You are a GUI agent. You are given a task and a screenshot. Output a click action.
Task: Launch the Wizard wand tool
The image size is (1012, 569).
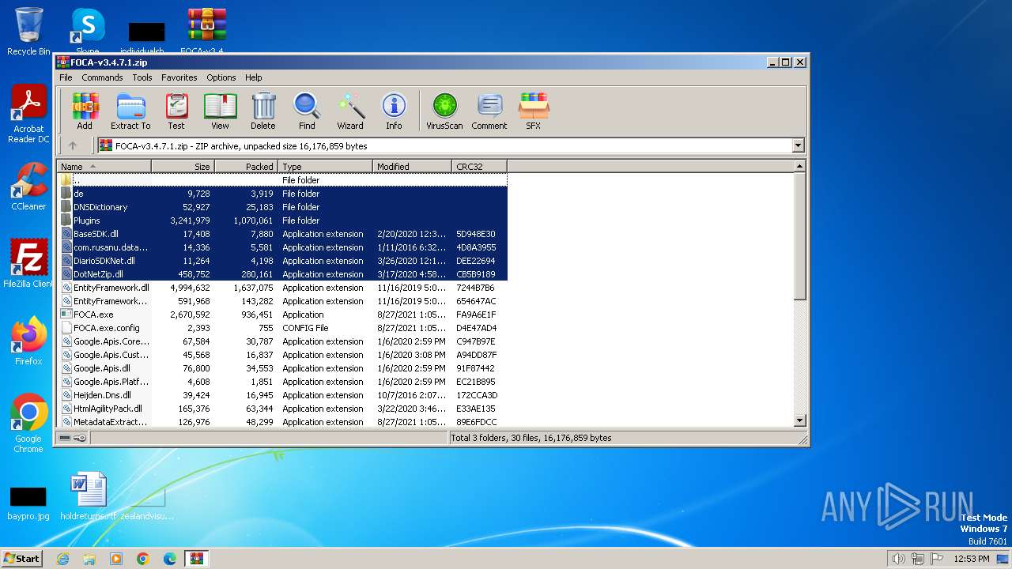pyautogui.click(x=350, y=111)
